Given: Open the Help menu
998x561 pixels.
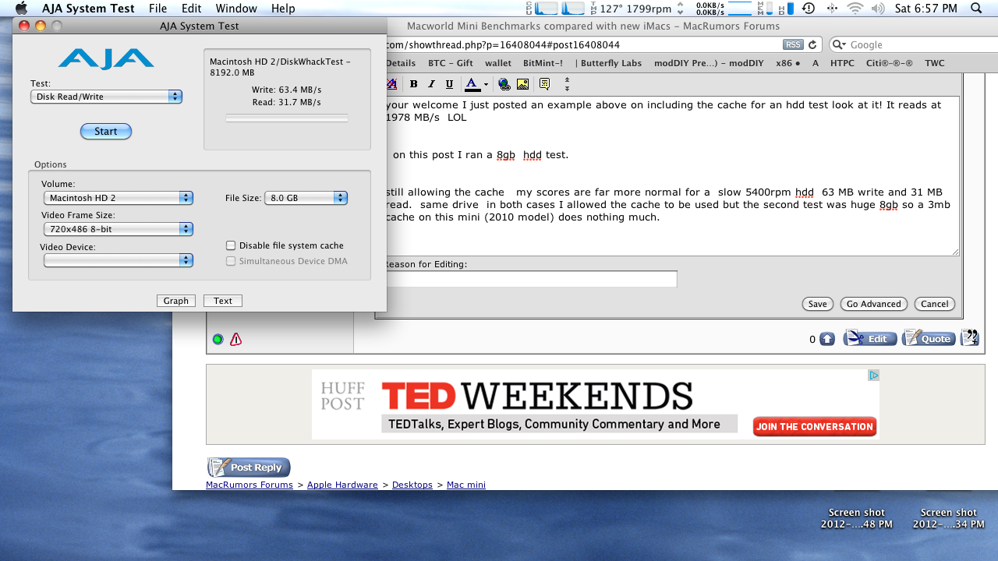Looking at the screenshot, I should [283, 9].
